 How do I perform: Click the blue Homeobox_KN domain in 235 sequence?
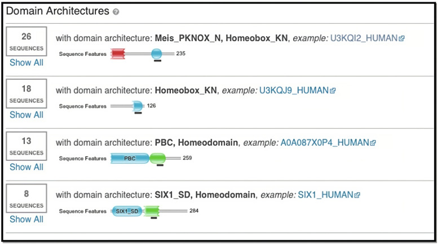[157, 54]
